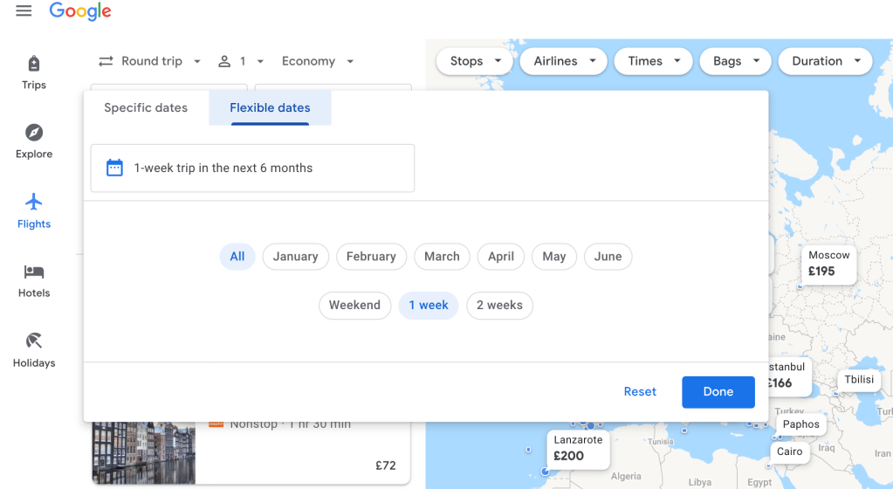Click the Moscow £195 map price marker
The image size is (893, 489).
pos(828,264)
